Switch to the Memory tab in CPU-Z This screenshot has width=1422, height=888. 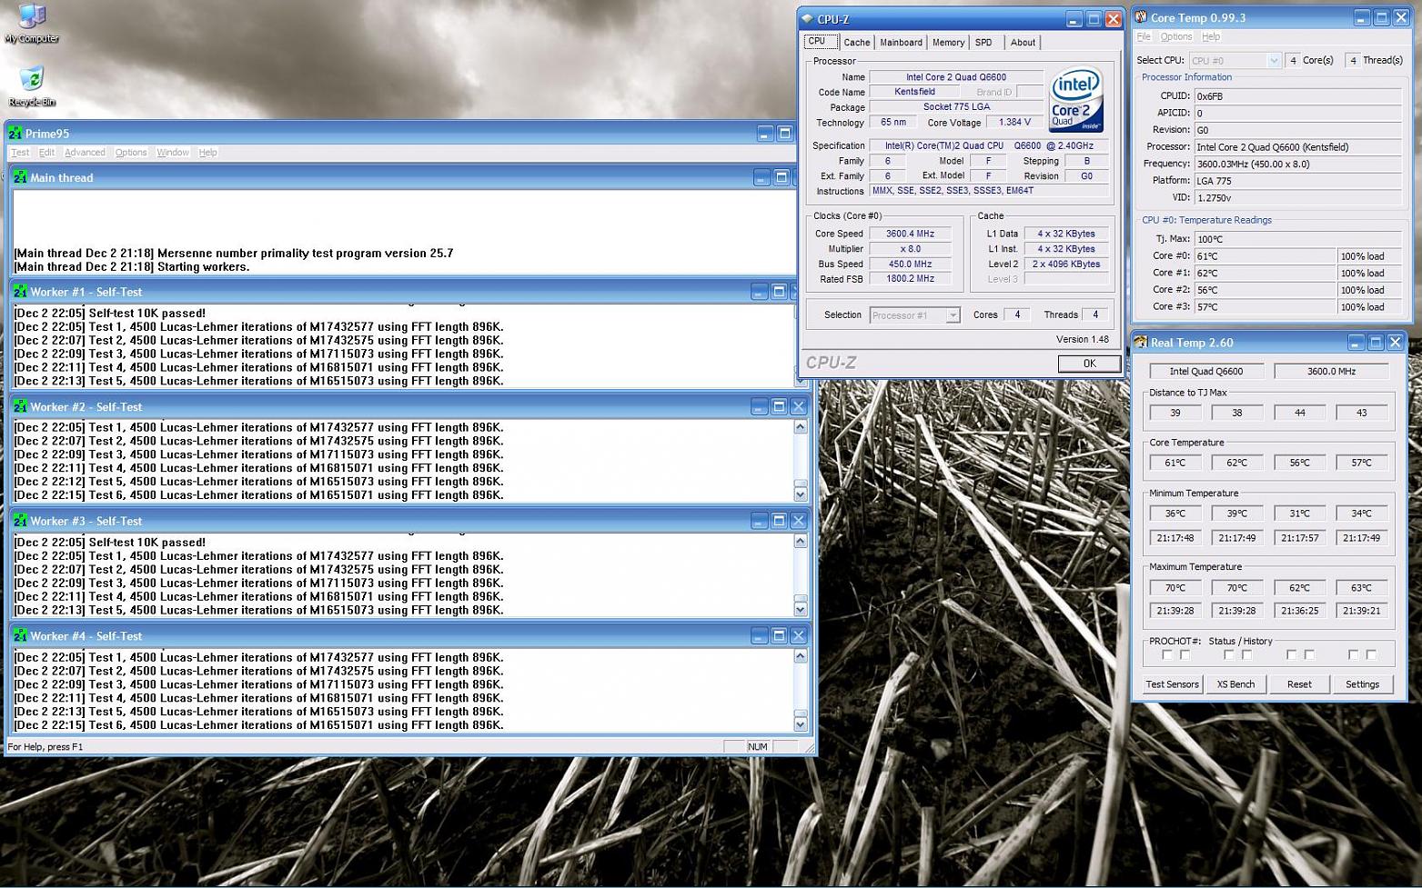(948, 43)
